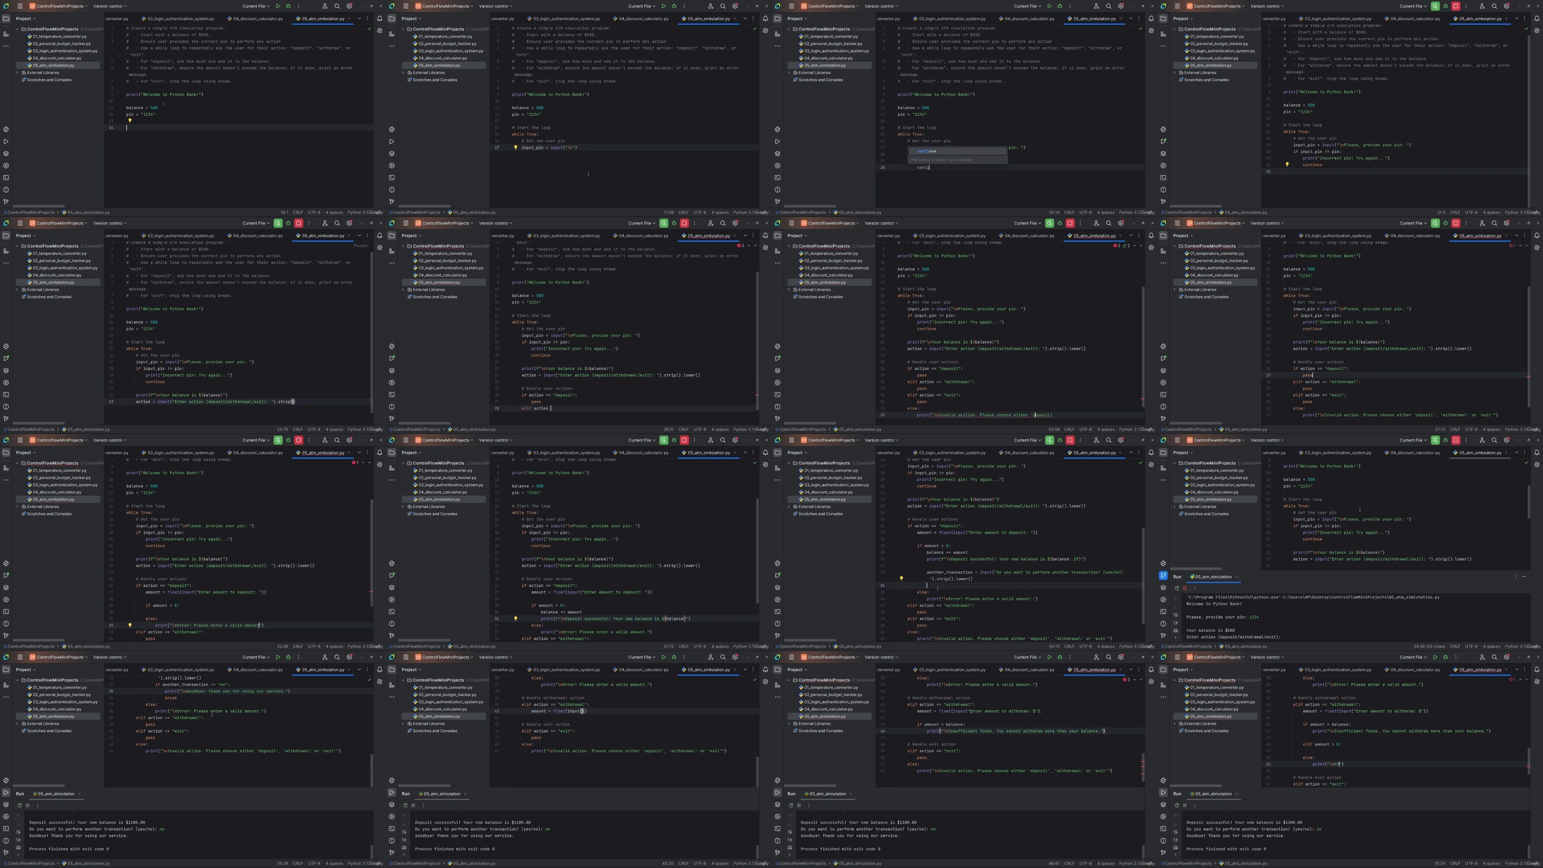Click the Debug bug icon in window at caret 17:26
This screenshot has width=1543, height=868.
(674, 6)
